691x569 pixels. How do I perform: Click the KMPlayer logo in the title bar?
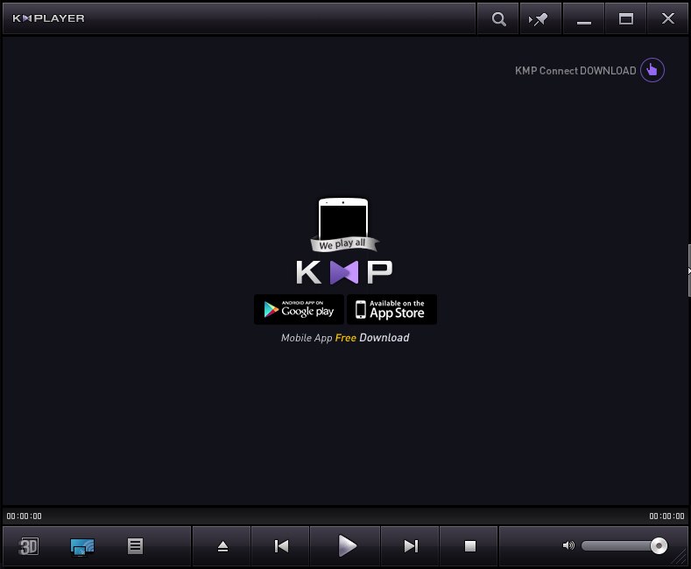coord(48,18)
